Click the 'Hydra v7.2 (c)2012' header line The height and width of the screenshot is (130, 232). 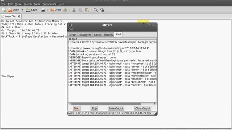pos(112,42)
